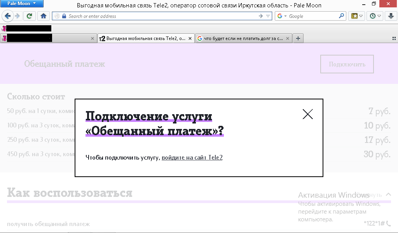Open the Pale Moon application menu
The width and height of the screenshot is (398, 233).
[x=22, y=3]
